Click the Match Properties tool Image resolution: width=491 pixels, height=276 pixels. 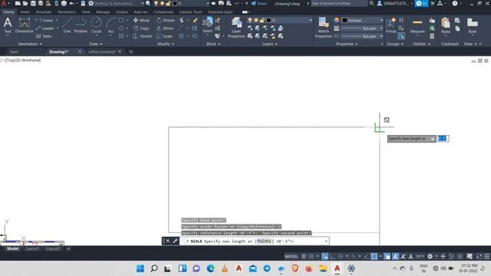[323, 28]
